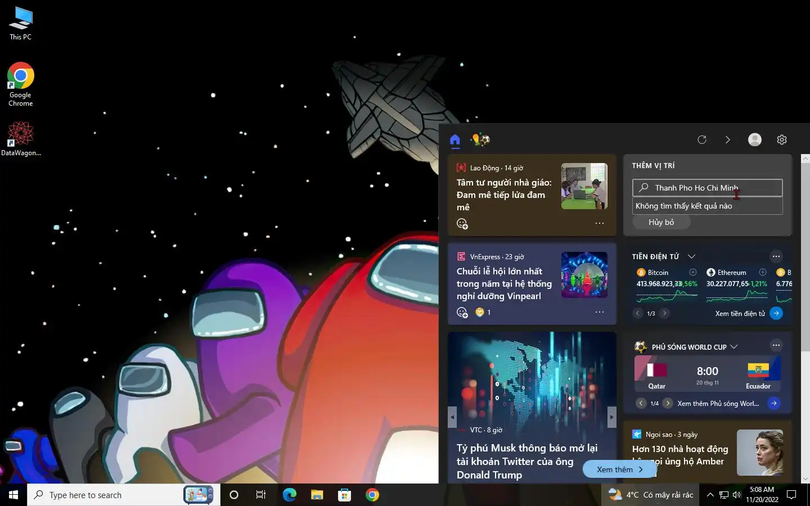Click the Hủy bỏ cancel button
This screenshot has width=810, height=506.
coord(661,222)
